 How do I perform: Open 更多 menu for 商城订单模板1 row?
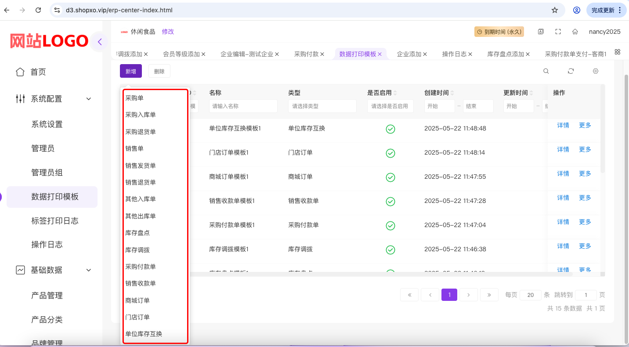[585, 173]
